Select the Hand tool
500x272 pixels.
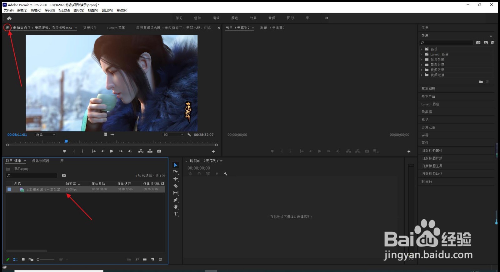coord(176,207)
